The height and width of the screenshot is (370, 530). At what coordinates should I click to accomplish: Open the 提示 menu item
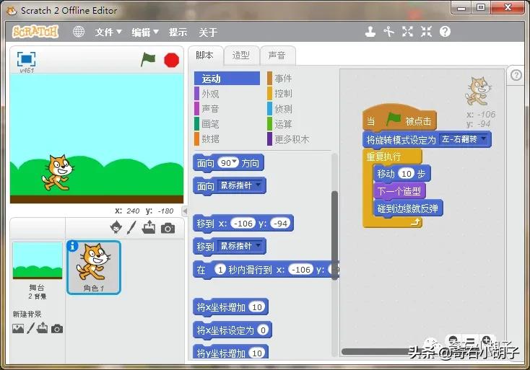coord(178,32)
